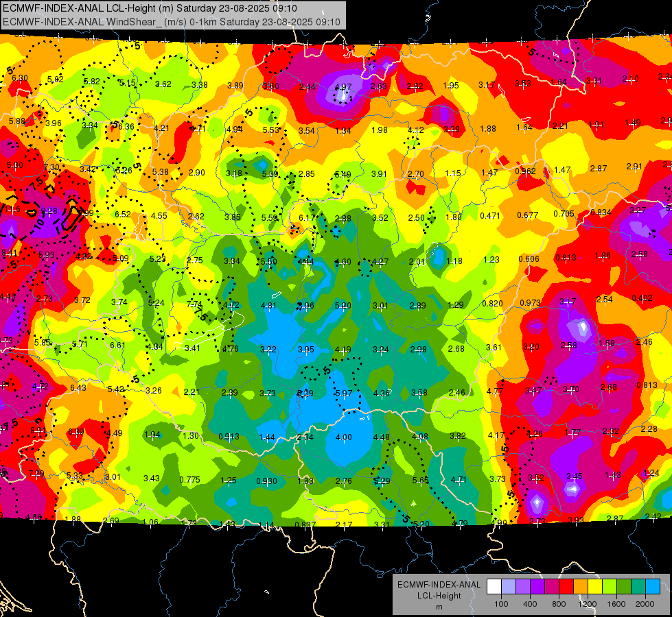Click the wind shear value 4.08
This screenshot has height=617, width=672.
420,436
